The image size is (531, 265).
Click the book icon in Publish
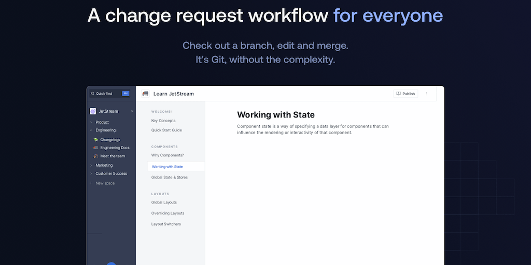(398, 94)
